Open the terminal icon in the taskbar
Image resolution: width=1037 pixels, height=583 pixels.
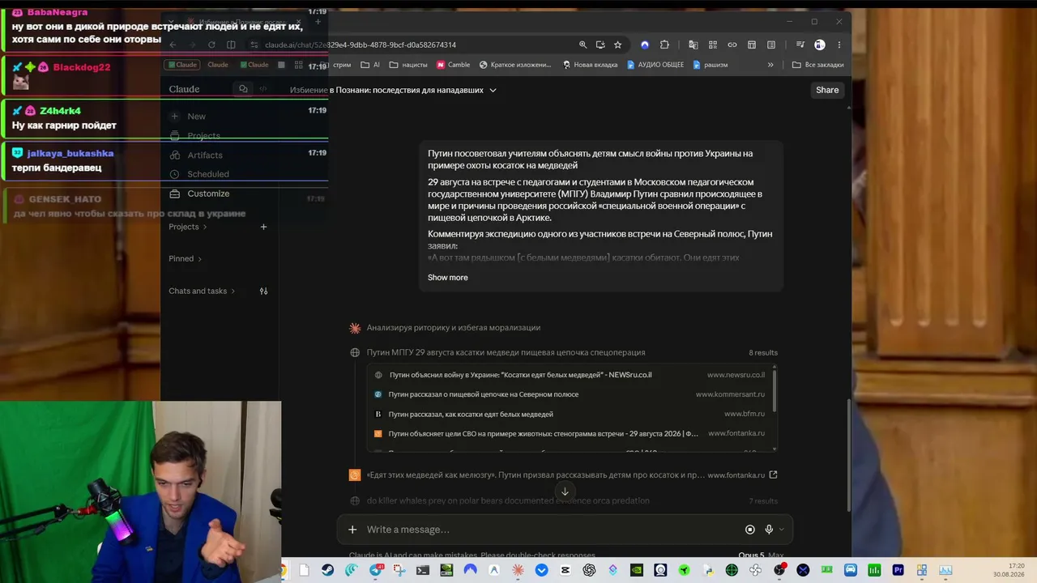coord(423,570)
